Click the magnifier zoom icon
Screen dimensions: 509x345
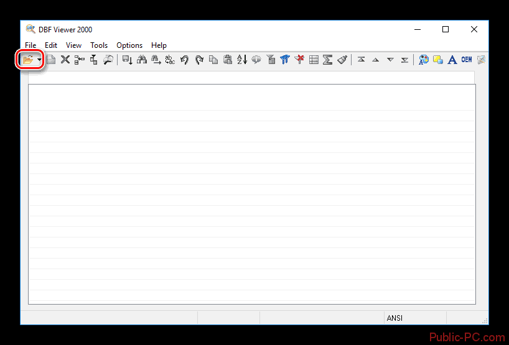(108, 60)
